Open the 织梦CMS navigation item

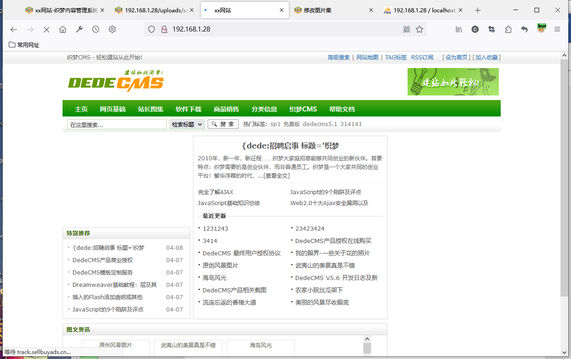[x=303, y=109]
